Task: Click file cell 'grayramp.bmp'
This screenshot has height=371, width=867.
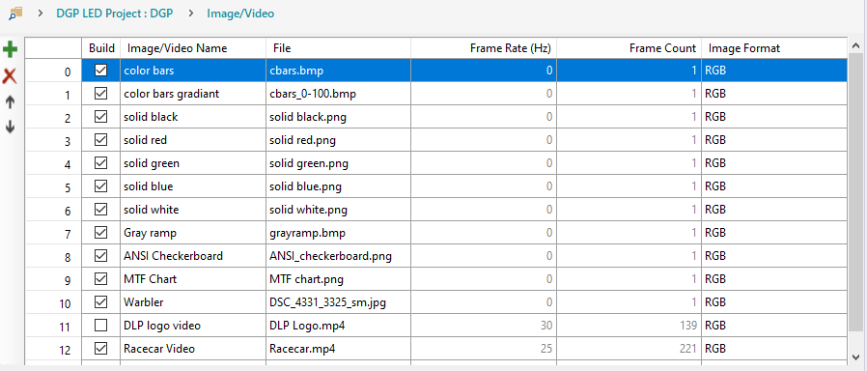Action: [338, 234]
